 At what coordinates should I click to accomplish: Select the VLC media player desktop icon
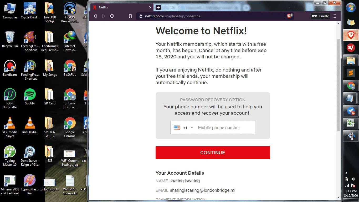click(10, 128)
